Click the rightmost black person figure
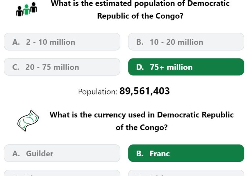The width and height of the screenshot is (247, 176). (34, 7)
